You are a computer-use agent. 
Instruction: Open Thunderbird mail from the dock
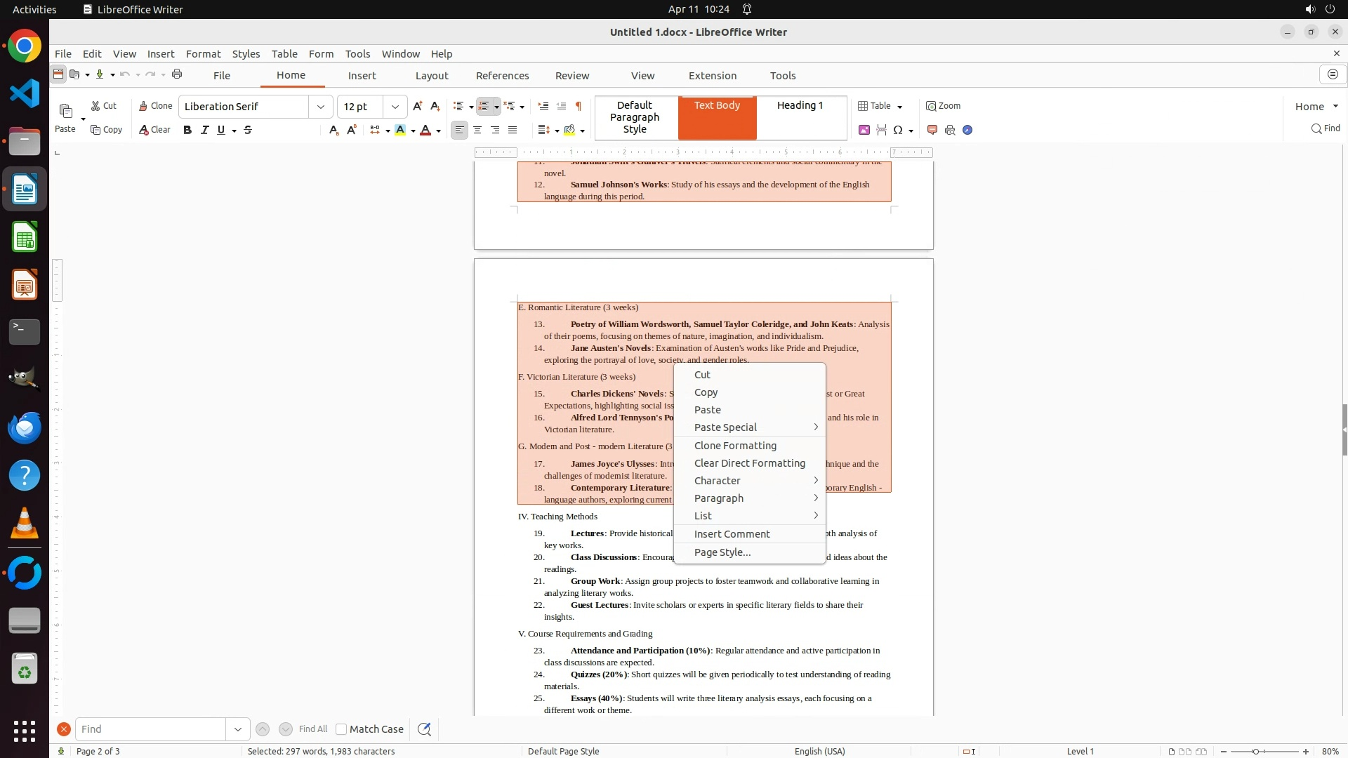coord(25,427)
